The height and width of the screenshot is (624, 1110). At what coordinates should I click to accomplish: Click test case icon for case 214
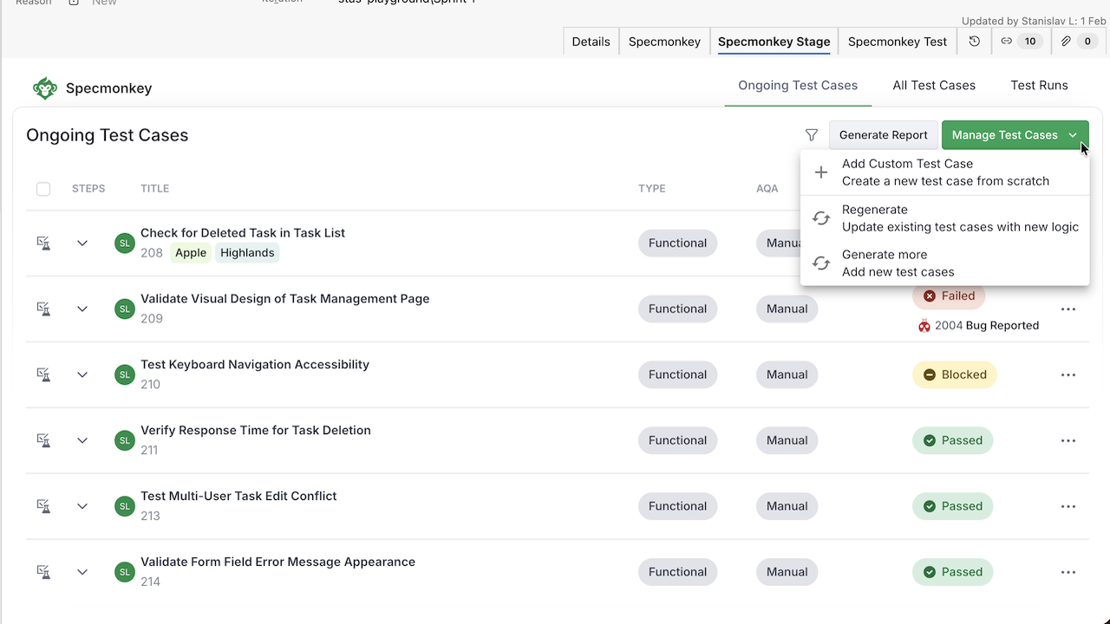point(43,572)
